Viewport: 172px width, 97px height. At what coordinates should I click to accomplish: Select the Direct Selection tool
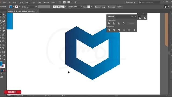click(4, 15)
